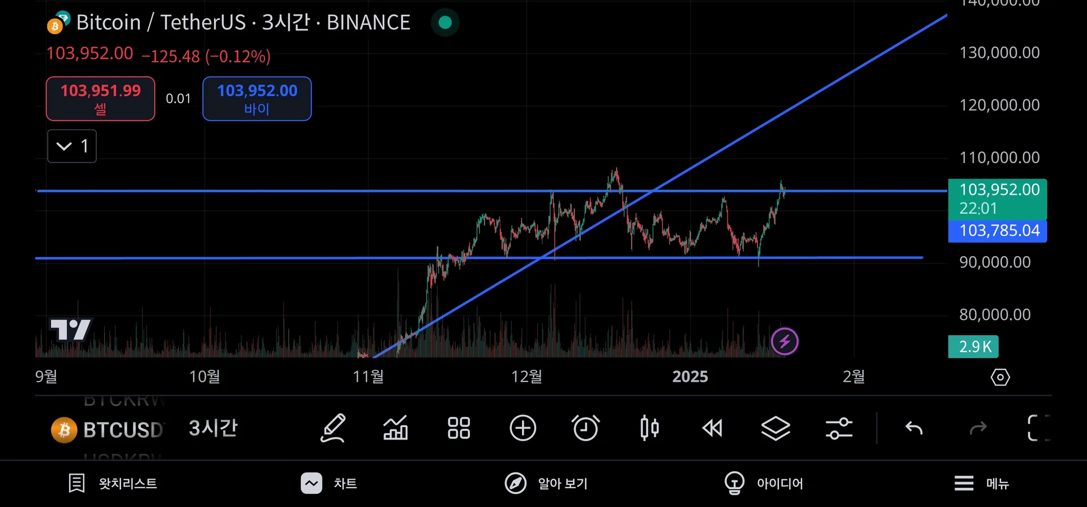Switch to the 아이디어 tab

(764, 483)
